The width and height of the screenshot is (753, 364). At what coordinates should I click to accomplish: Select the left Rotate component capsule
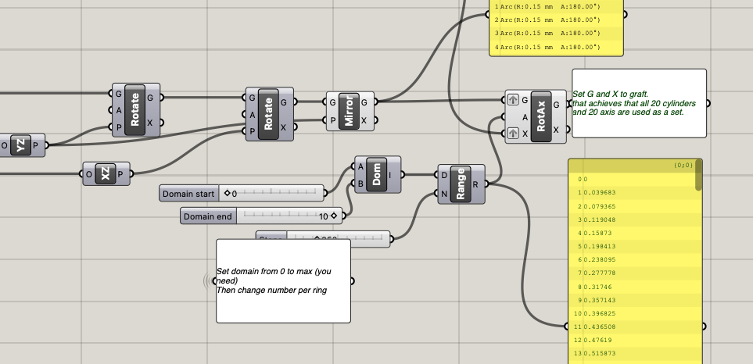[x=135, y=110]
